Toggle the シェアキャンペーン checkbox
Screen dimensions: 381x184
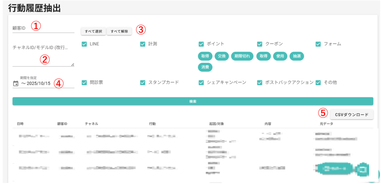coord(201,82)
